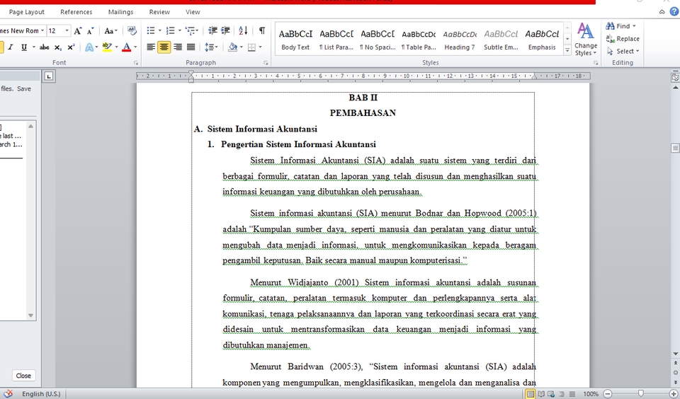Click the Multilevel List icon
Screen dimensions: 680x399
(190, 30)
